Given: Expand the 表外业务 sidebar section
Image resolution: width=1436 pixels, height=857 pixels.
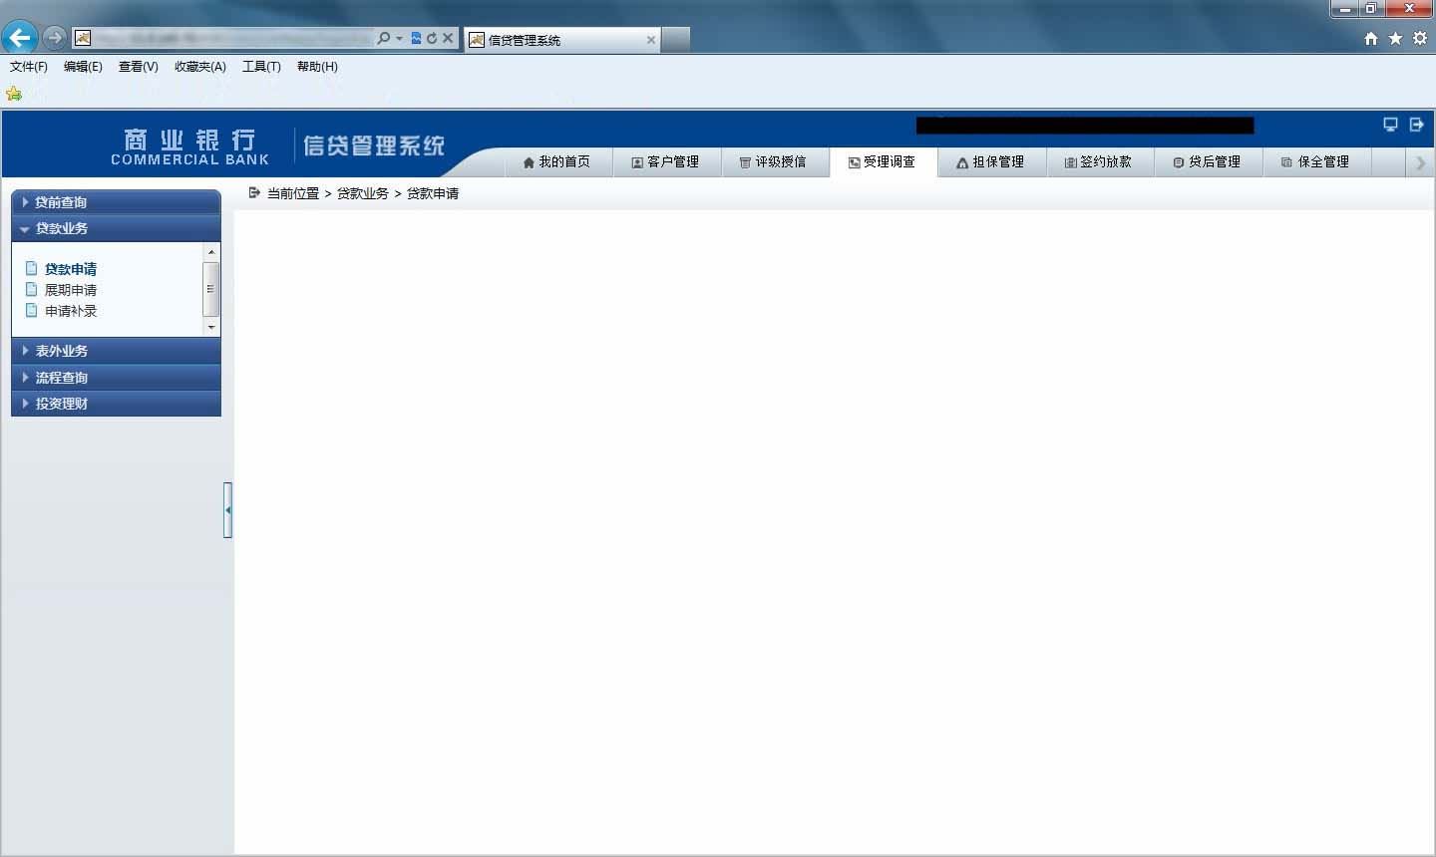Looking at the screenshot, I should (116, 351).
